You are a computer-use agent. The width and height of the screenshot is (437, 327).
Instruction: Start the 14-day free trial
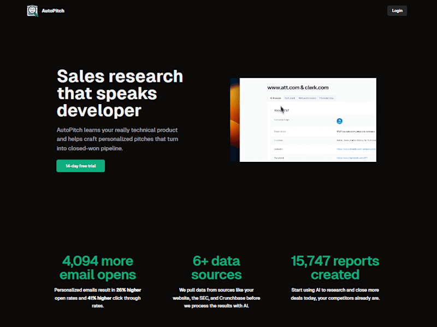tap(80, 166)
